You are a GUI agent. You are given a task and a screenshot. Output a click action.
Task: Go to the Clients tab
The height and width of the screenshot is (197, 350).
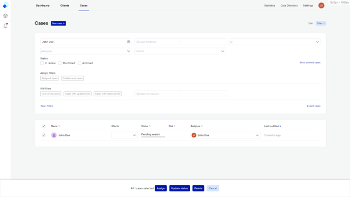pos(65,6)
